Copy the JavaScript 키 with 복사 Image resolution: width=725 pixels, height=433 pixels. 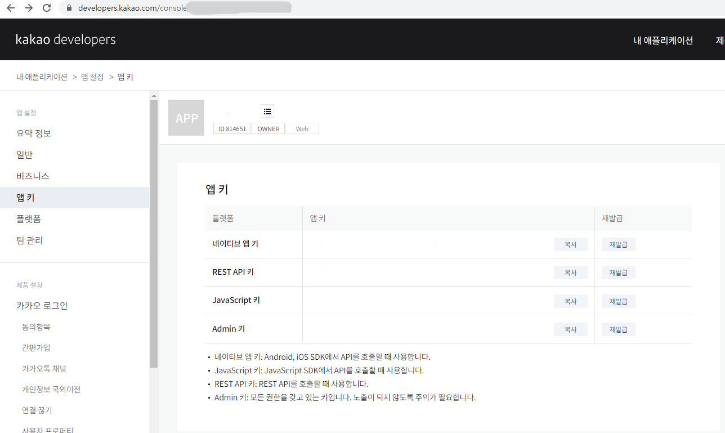(x=570, y=301)
